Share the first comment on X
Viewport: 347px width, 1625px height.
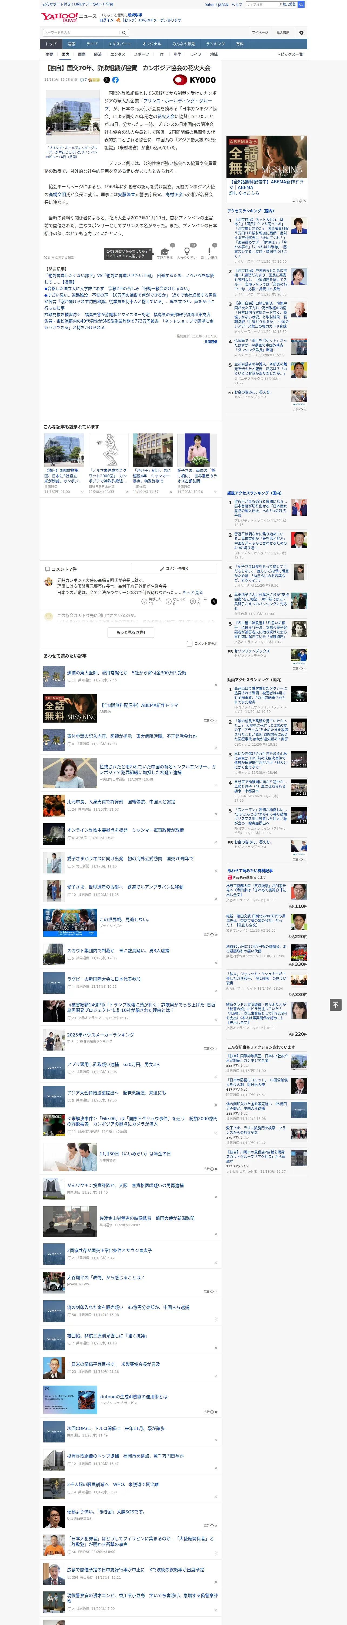[213, 602]
